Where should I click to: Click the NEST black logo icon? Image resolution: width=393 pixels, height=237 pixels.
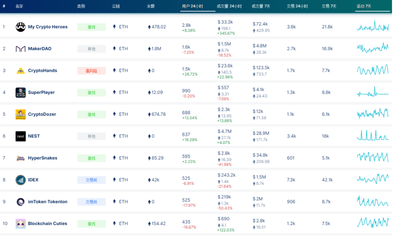(21, 136)
